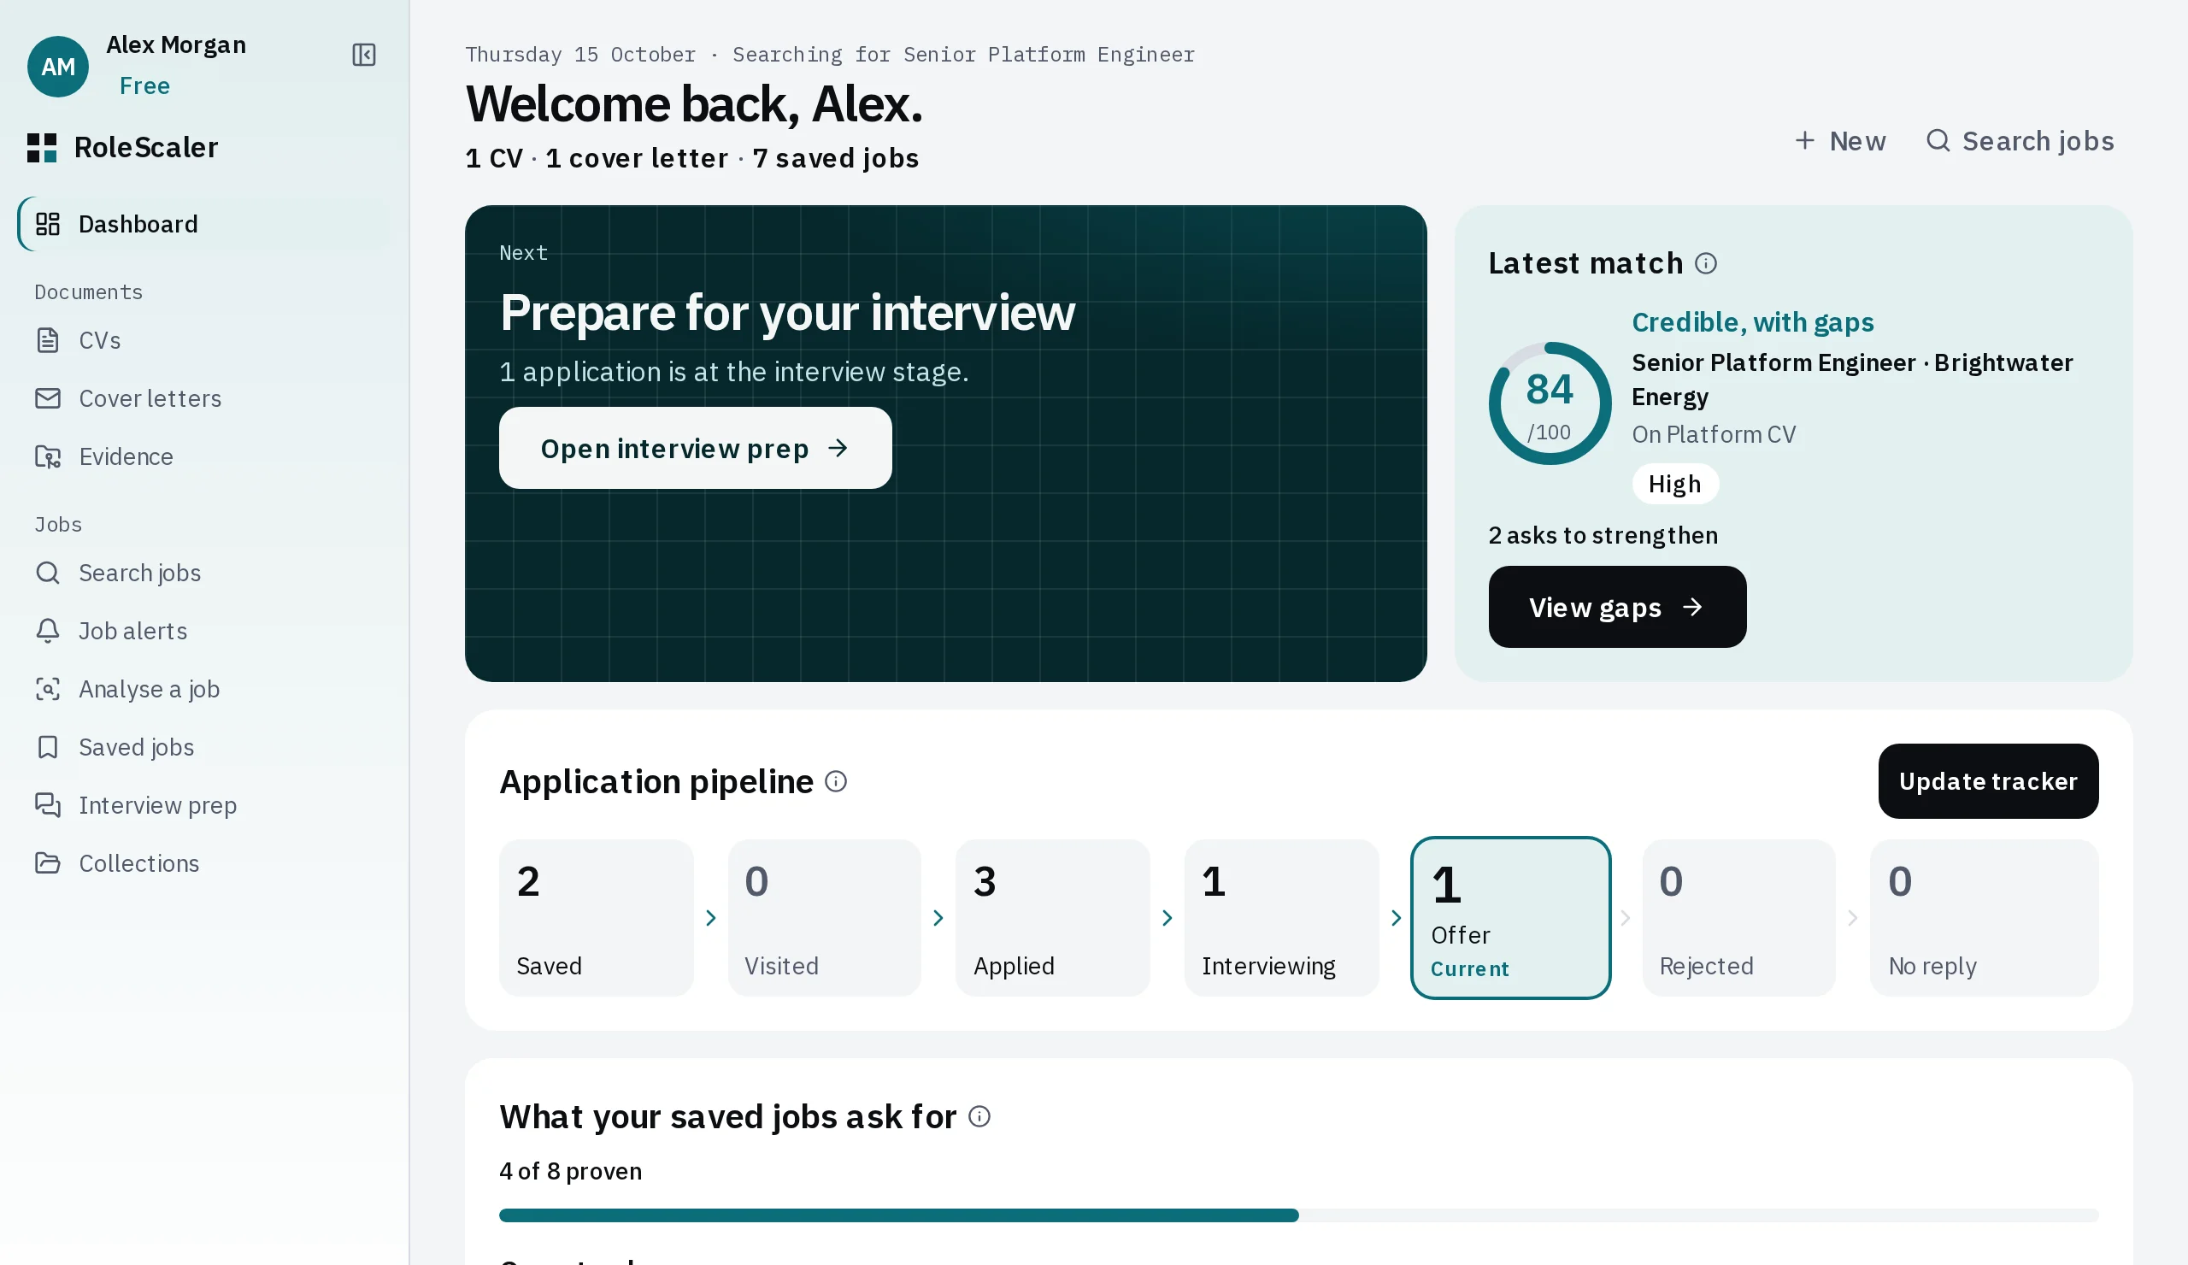Viewport: 2188px width, 1265px height.
Task: Open Cover letters in the sidebar
Action: 205,398
